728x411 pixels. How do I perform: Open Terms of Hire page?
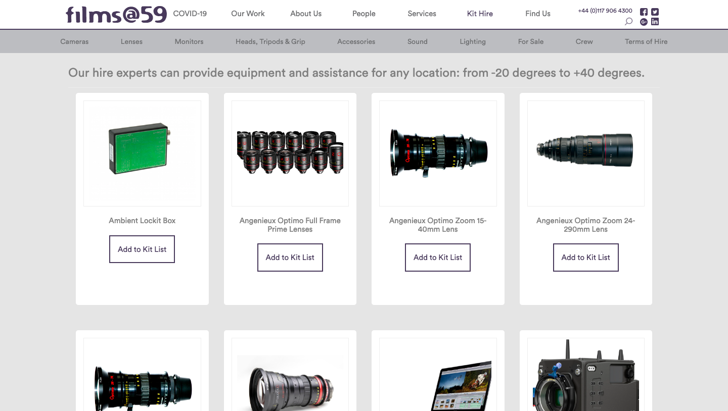646,41
